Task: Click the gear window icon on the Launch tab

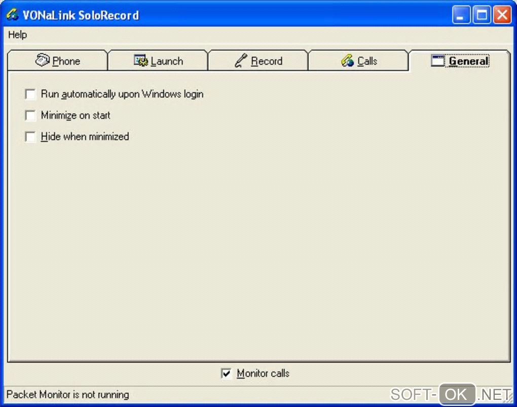Action: pyautogui.click(x=141, y=60)
